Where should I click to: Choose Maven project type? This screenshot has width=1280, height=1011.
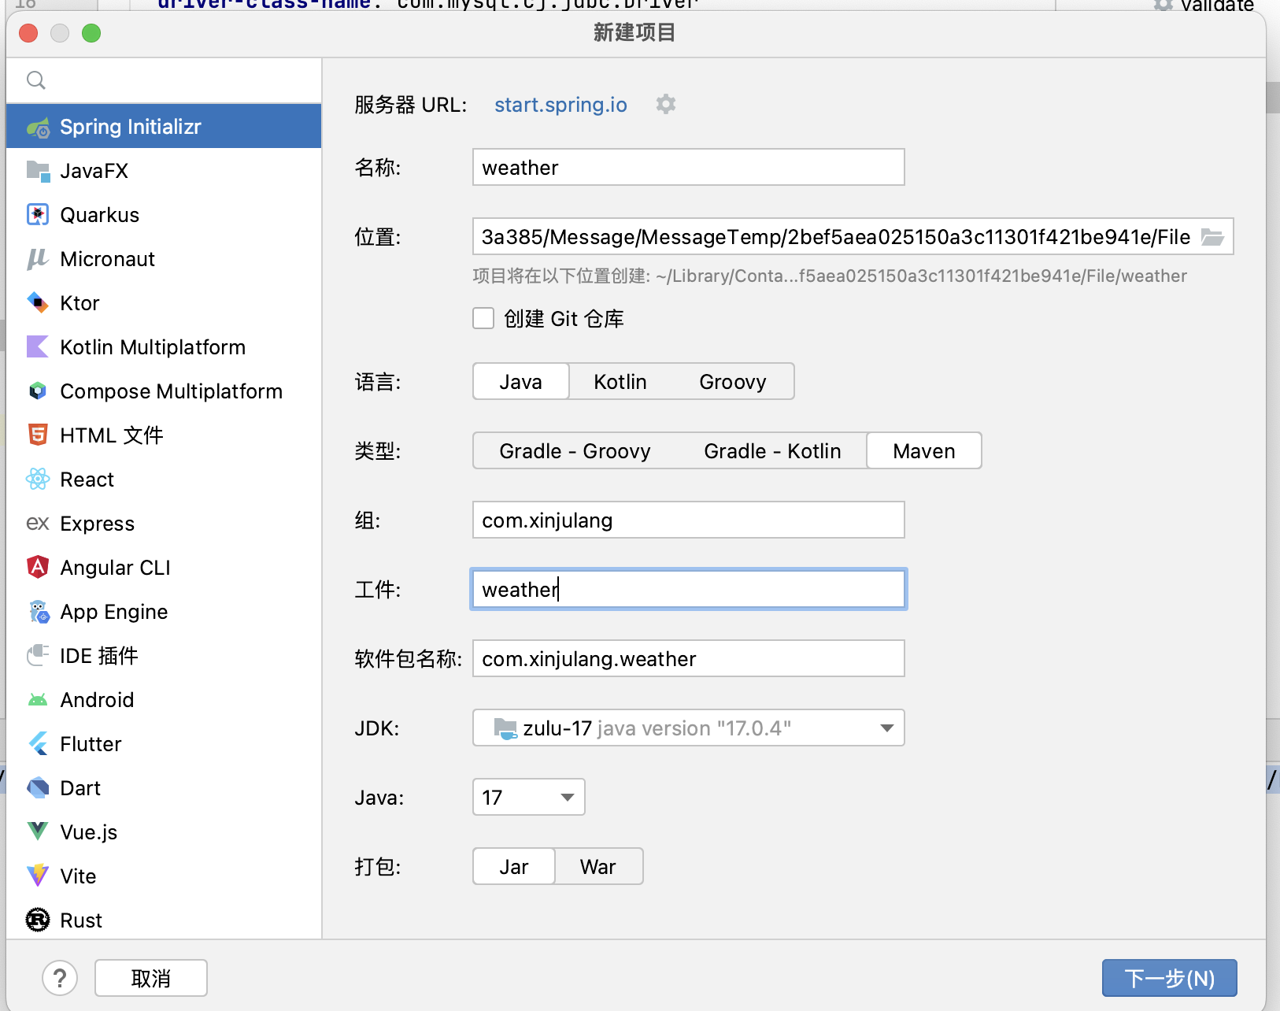coord(924,451)
